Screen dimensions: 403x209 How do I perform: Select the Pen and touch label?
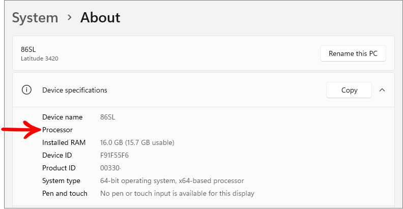click(65, 193)
